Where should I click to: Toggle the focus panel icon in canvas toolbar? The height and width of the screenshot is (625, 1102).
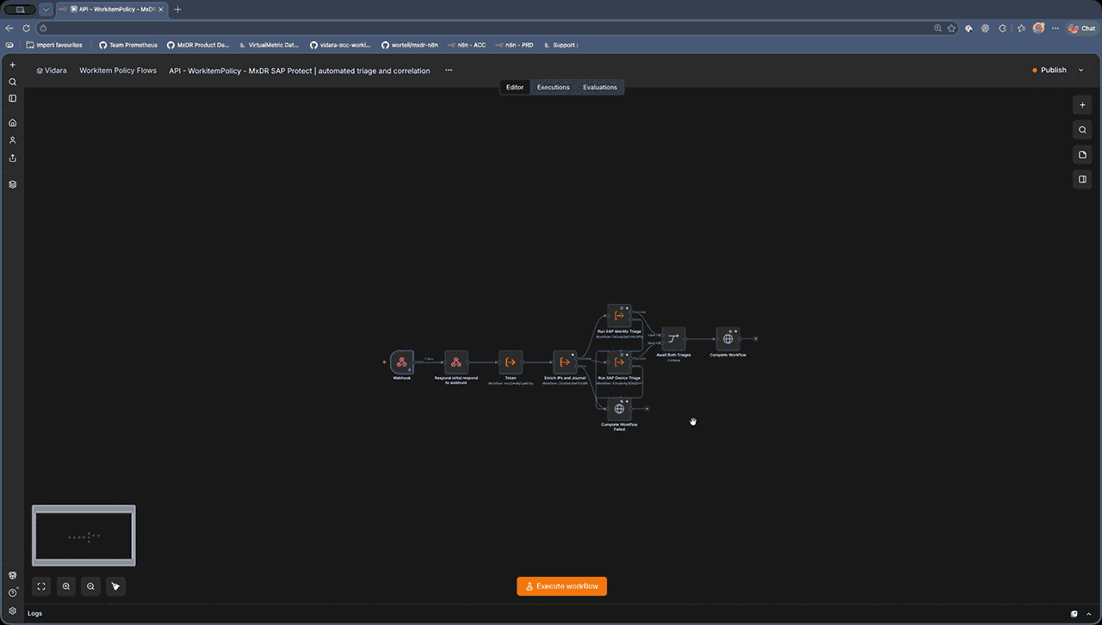pyautogui.click(x=1082, y=179)
